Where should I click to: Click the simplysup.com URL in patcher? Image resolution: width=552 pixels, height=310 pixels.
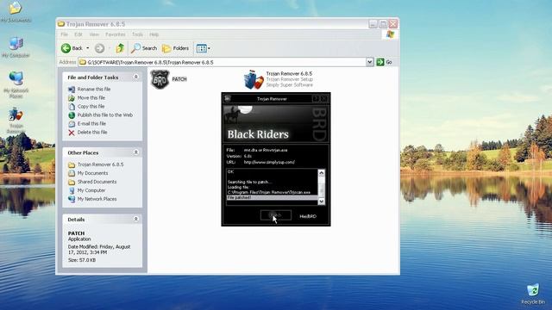click(x=269, y=163)
